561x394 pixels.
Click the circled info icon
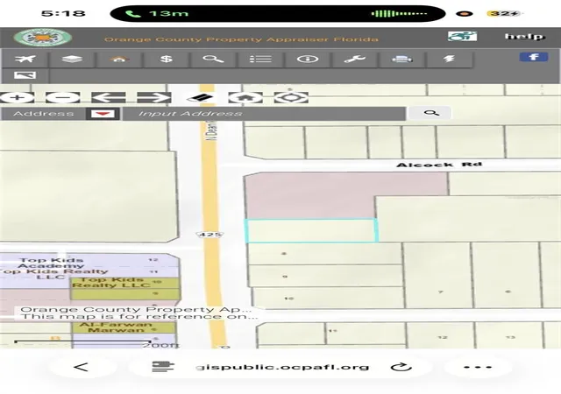pyautogui.click(x=308, y=59)
